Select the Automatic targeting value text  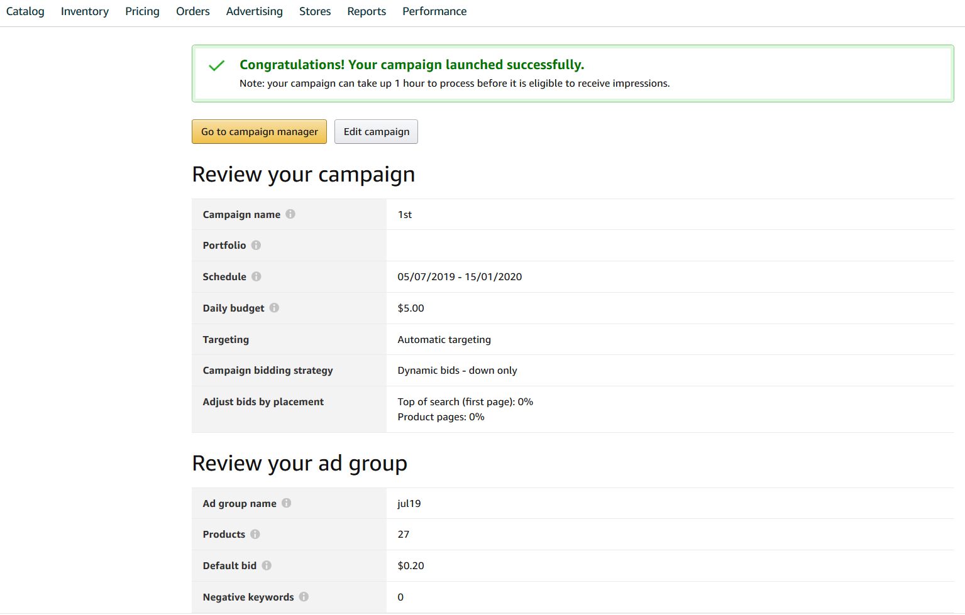point(444,339)
